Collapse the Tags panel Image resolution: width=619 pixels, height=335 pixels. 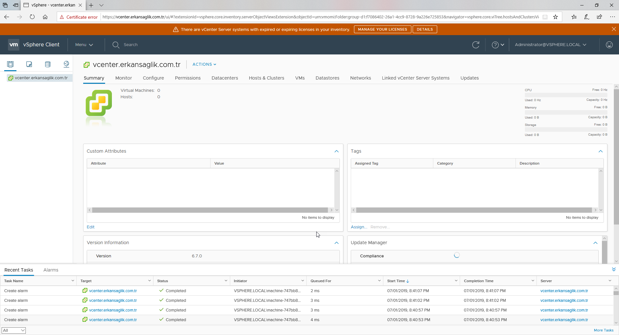coord(601,151)
